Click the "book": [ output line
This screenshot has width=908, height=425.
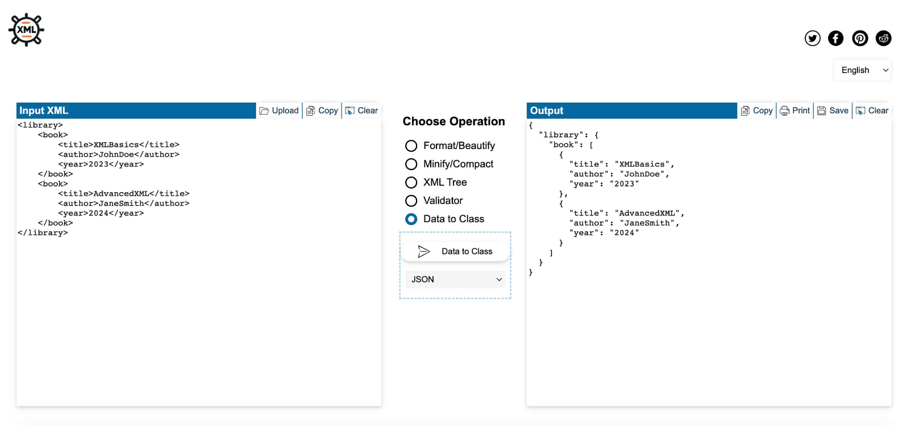point(571,144)
